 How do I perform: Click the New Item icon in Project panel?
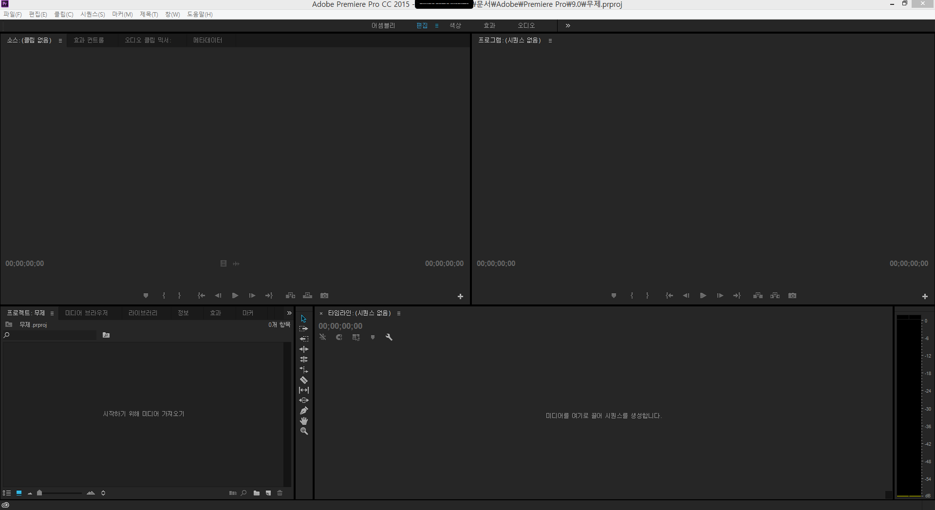tap(268, 493)
